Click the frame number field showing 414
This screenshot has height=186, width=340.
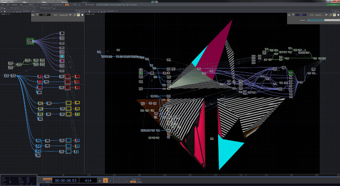tap(88, 180)
